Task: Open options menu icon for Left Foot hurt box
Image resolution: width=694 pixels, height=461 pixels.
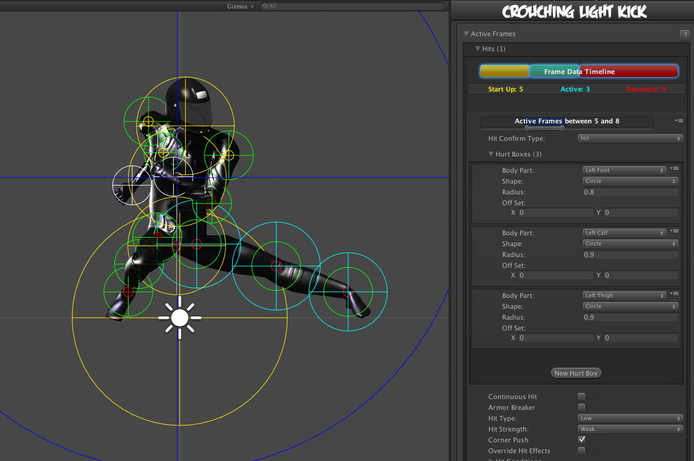Action: (x=675, y=169)
